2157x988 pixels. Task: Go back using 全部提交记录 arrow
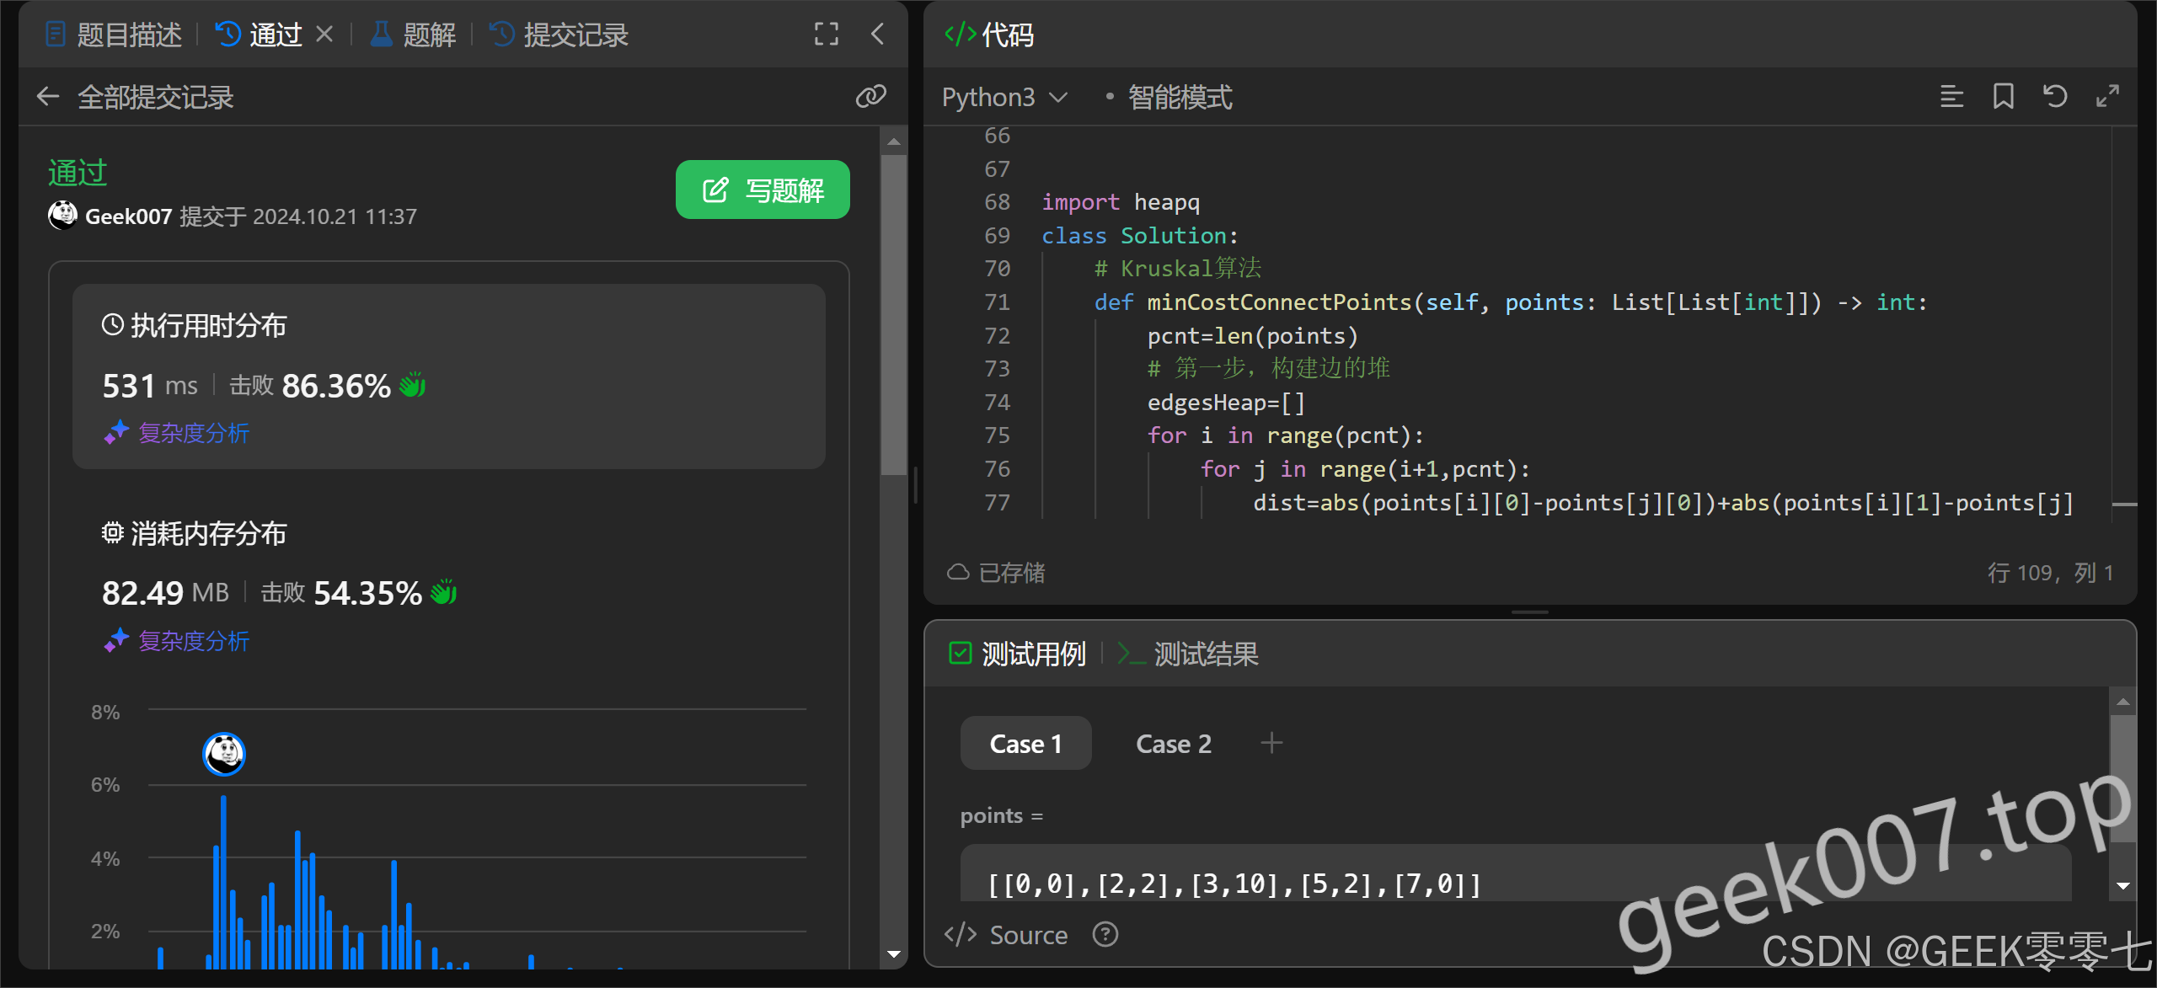coord(48,97)
